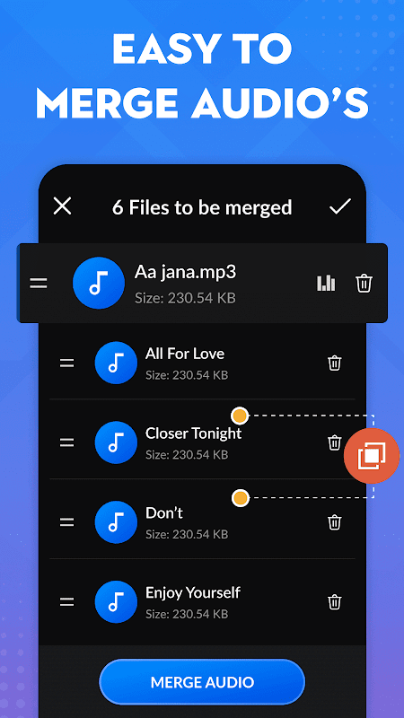Open the equalizer bars icon for Aa jana.mp3

[x=326, y=284]
